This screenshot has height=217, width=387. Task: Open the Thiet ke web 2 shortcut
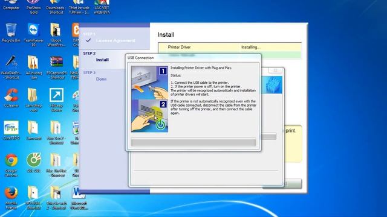[56, 198]
